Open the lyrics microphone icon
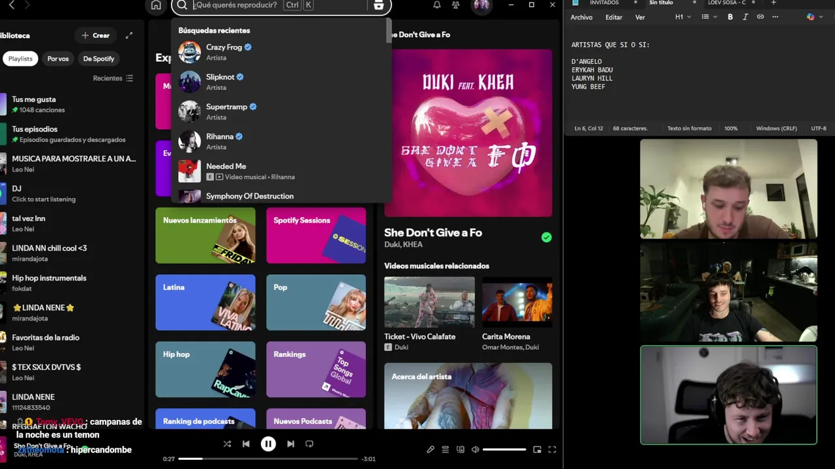 click(x=431, y=449)
